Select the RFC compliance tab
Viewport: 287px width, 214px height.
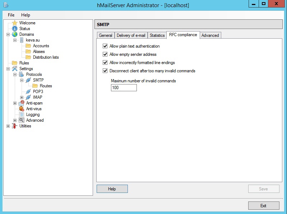(x=183, y=35)
